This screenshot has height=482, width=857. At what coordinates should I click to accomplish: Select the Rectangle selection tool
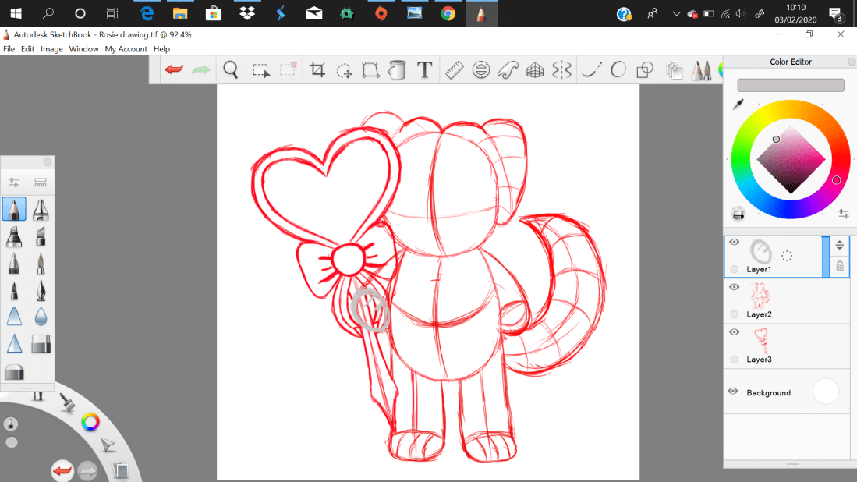261,70
